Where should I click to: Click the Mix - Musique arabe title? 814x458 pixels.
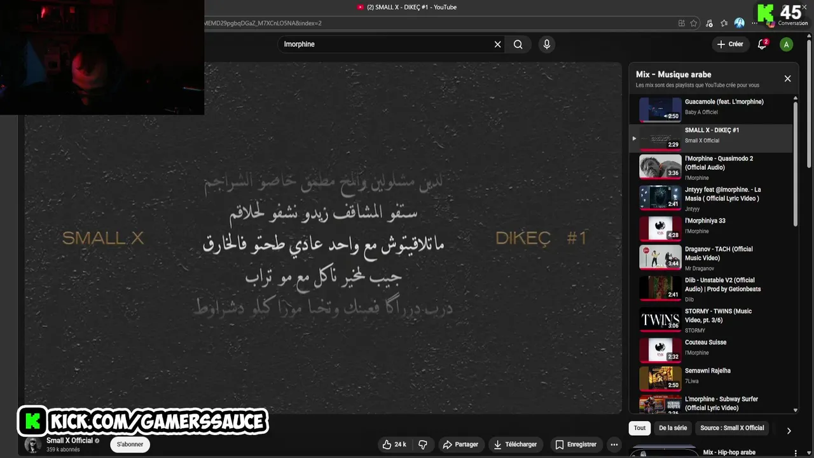pos(673,74)
